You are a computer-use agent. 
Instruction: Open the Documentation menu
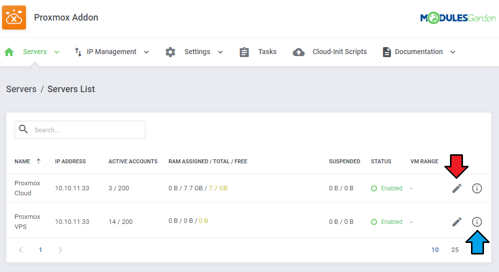[x=419, y=52]
